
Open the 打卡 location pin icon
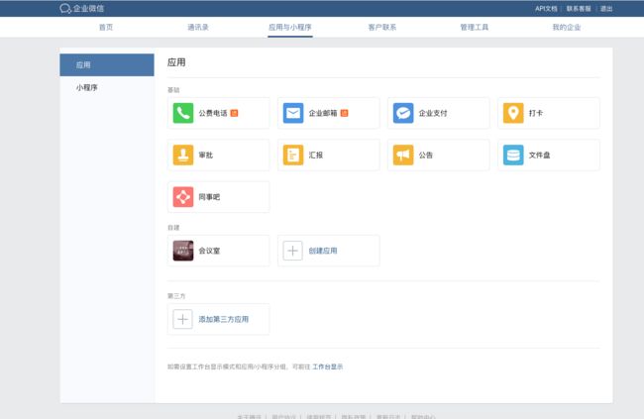pyautogui.click(x=513, y=113)
